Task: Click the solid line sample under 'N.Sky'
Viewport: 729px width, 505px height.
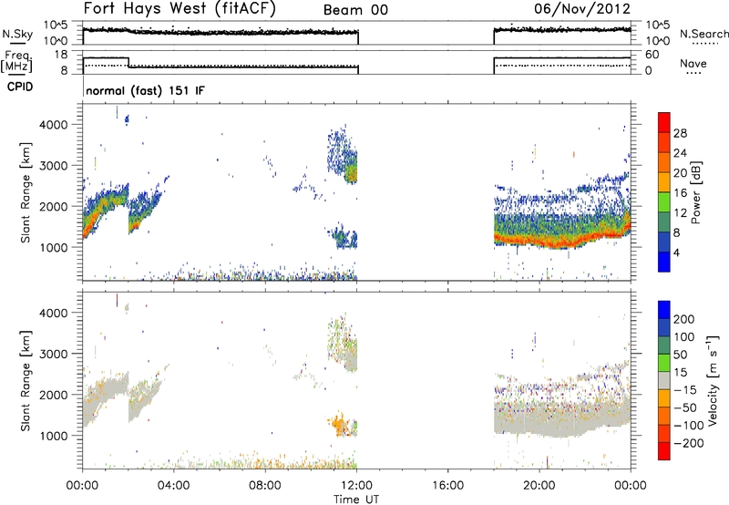Action: [17, 43]
